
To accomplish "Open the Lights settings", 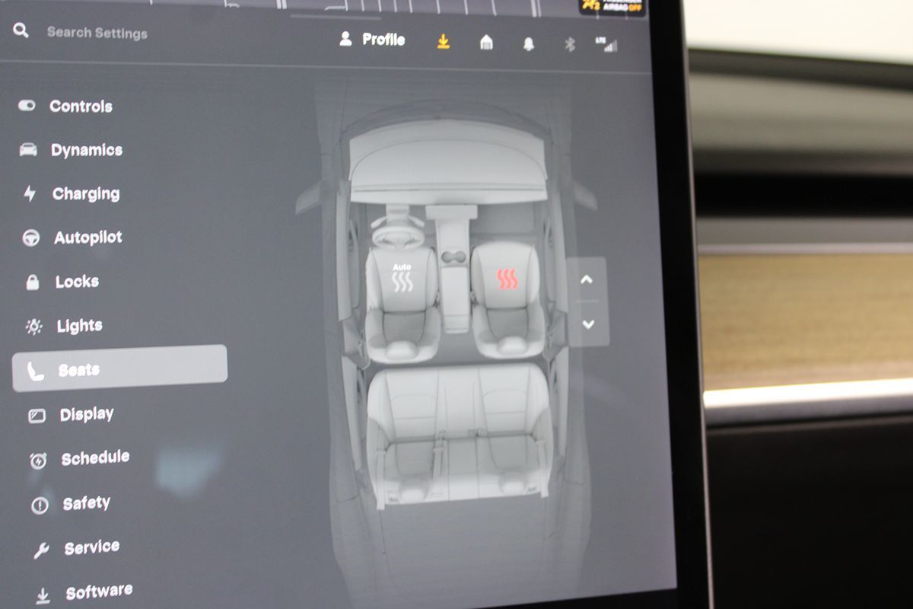I will (79, 326).
